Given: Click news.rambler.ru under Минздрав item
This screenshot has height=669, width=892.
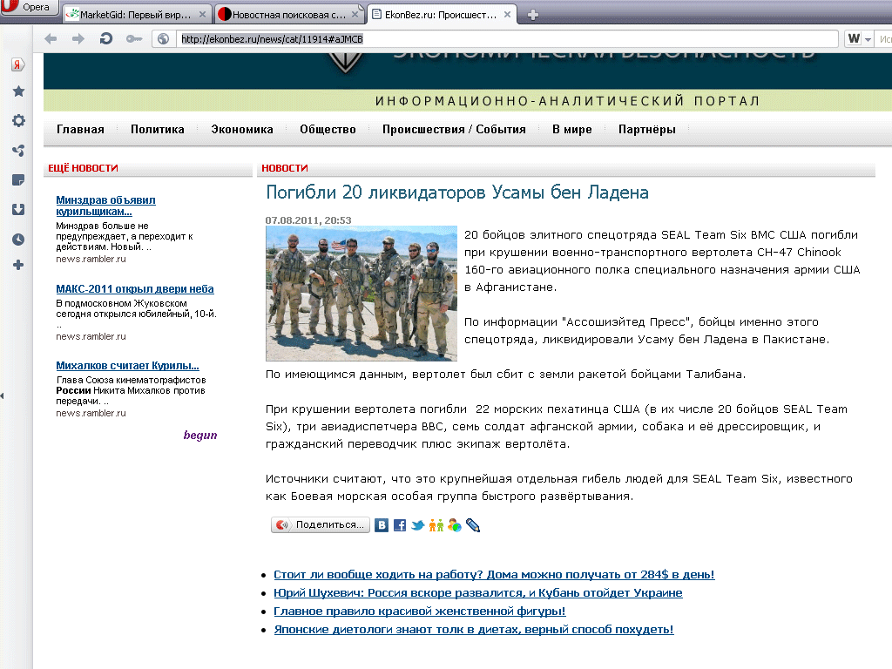Looking at the screenshot, I should click(x=91, y=259).
